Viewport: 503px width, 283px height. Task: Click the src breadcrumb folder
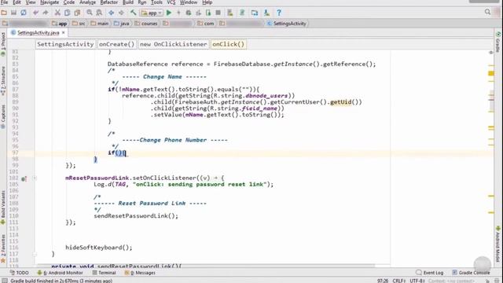79,24
